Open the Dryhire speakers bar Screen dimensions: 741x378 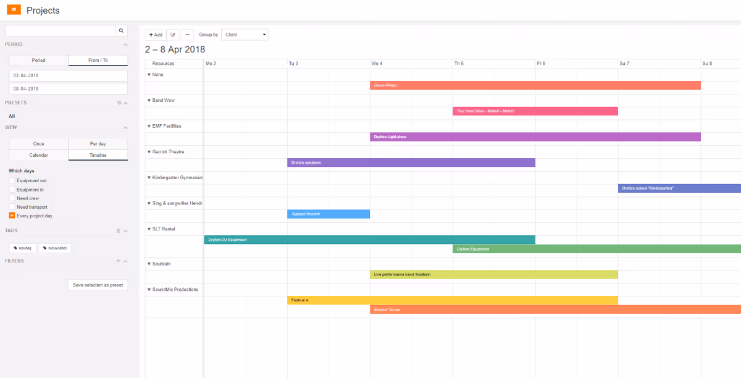[x=411, y=162]
